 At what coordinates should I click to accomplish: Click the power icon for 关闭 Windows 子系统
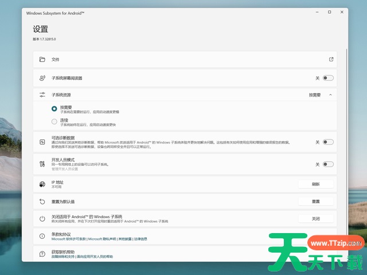click(42, 219)
